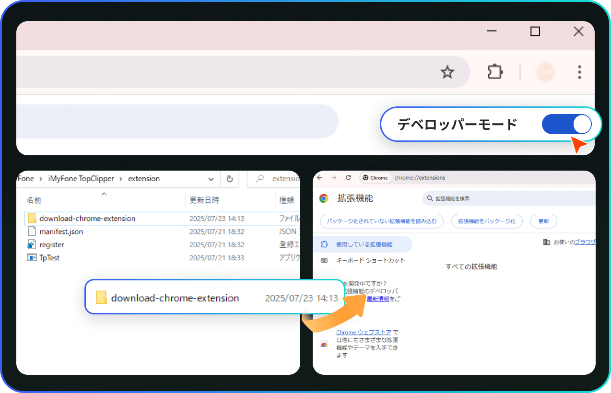The width and height of the screenshot is (611, 393).
Task: Click the Chrome site chip in address bar
Action: [x=376, y=178]
